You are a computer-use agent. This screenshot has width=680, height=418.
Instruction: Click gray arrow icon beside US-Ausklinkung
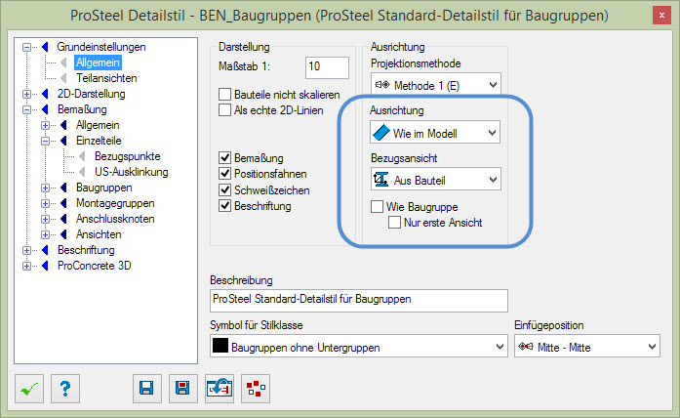coord(82,172)
